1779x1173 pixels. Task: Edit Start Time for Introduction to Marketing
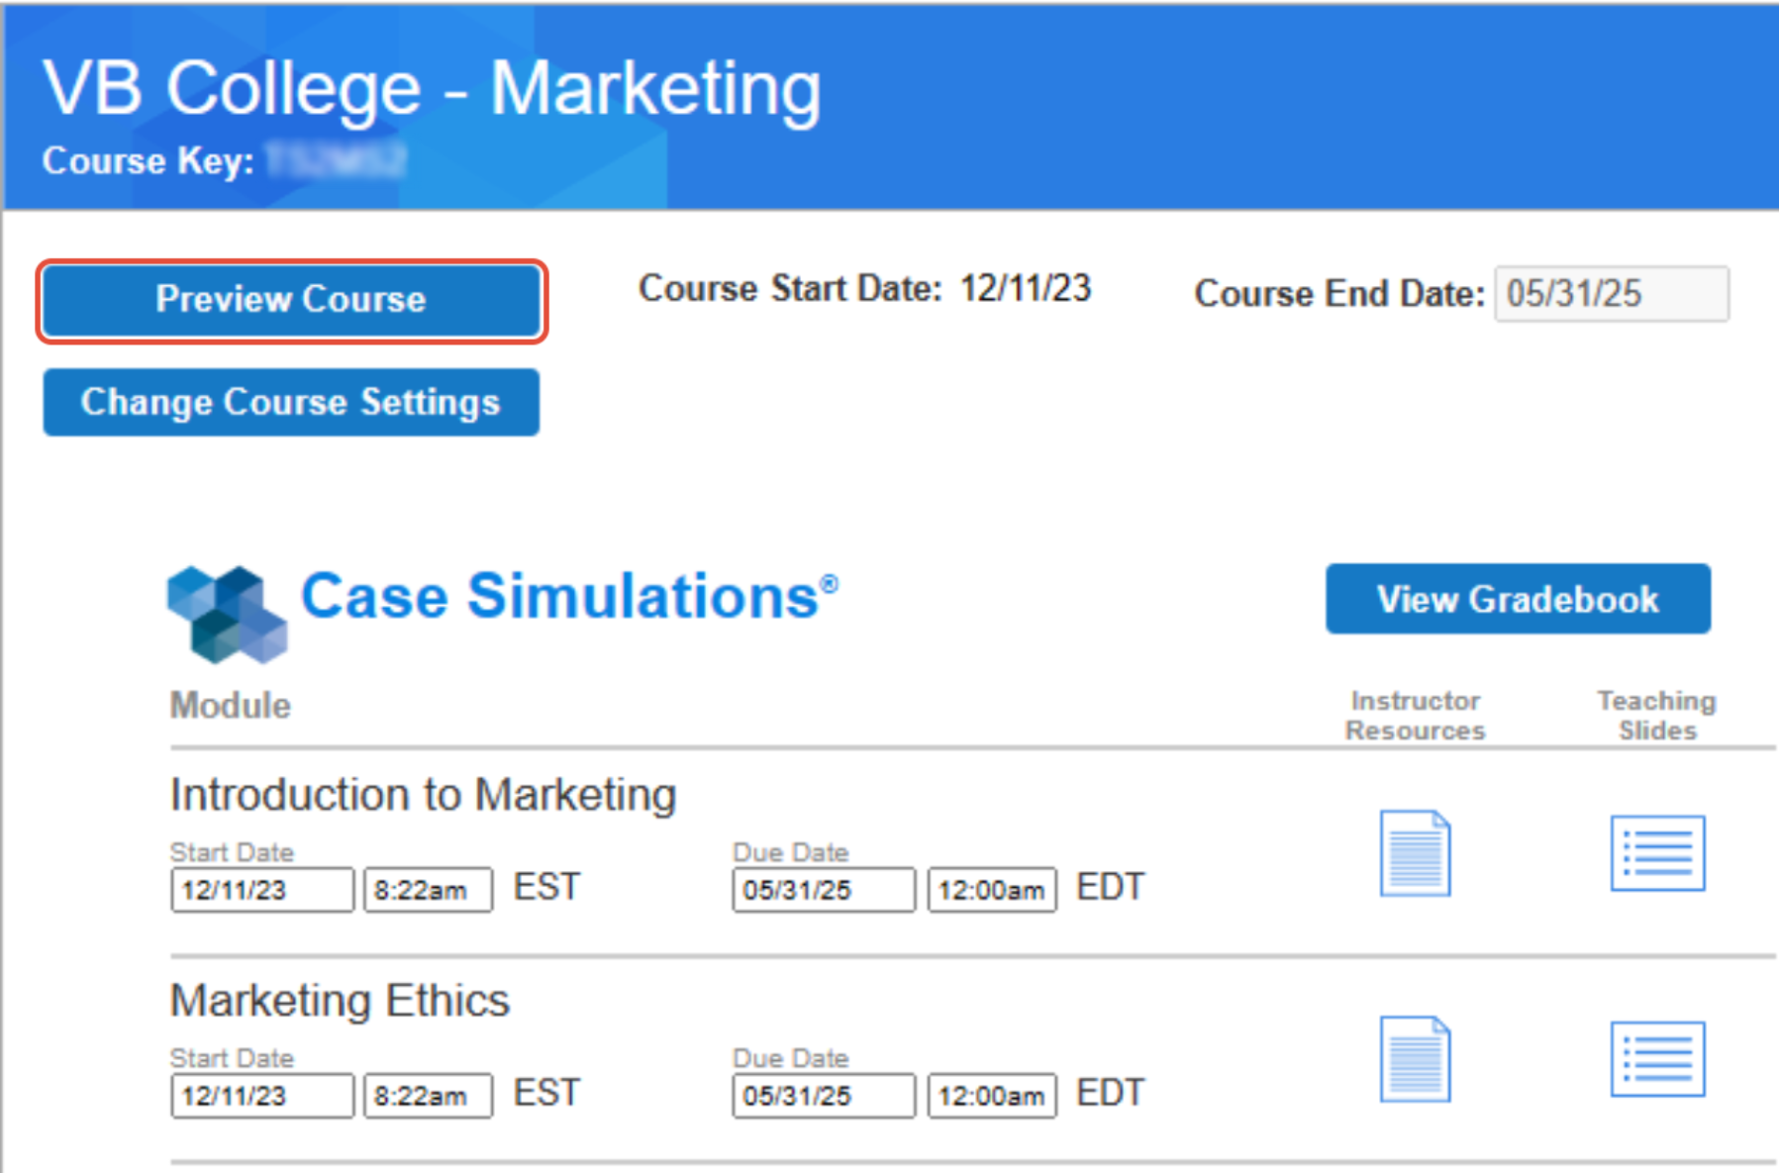[x=427, y=889]
